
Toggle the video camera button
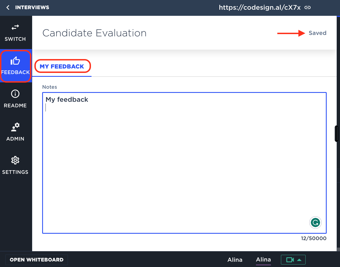(290, 260)
